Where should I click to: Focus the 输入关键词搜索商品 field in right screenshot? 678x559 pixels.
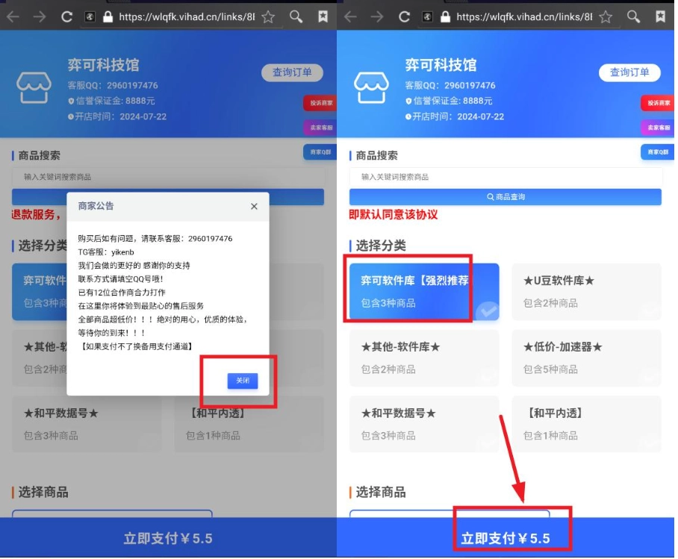click(x=506, y=177)
